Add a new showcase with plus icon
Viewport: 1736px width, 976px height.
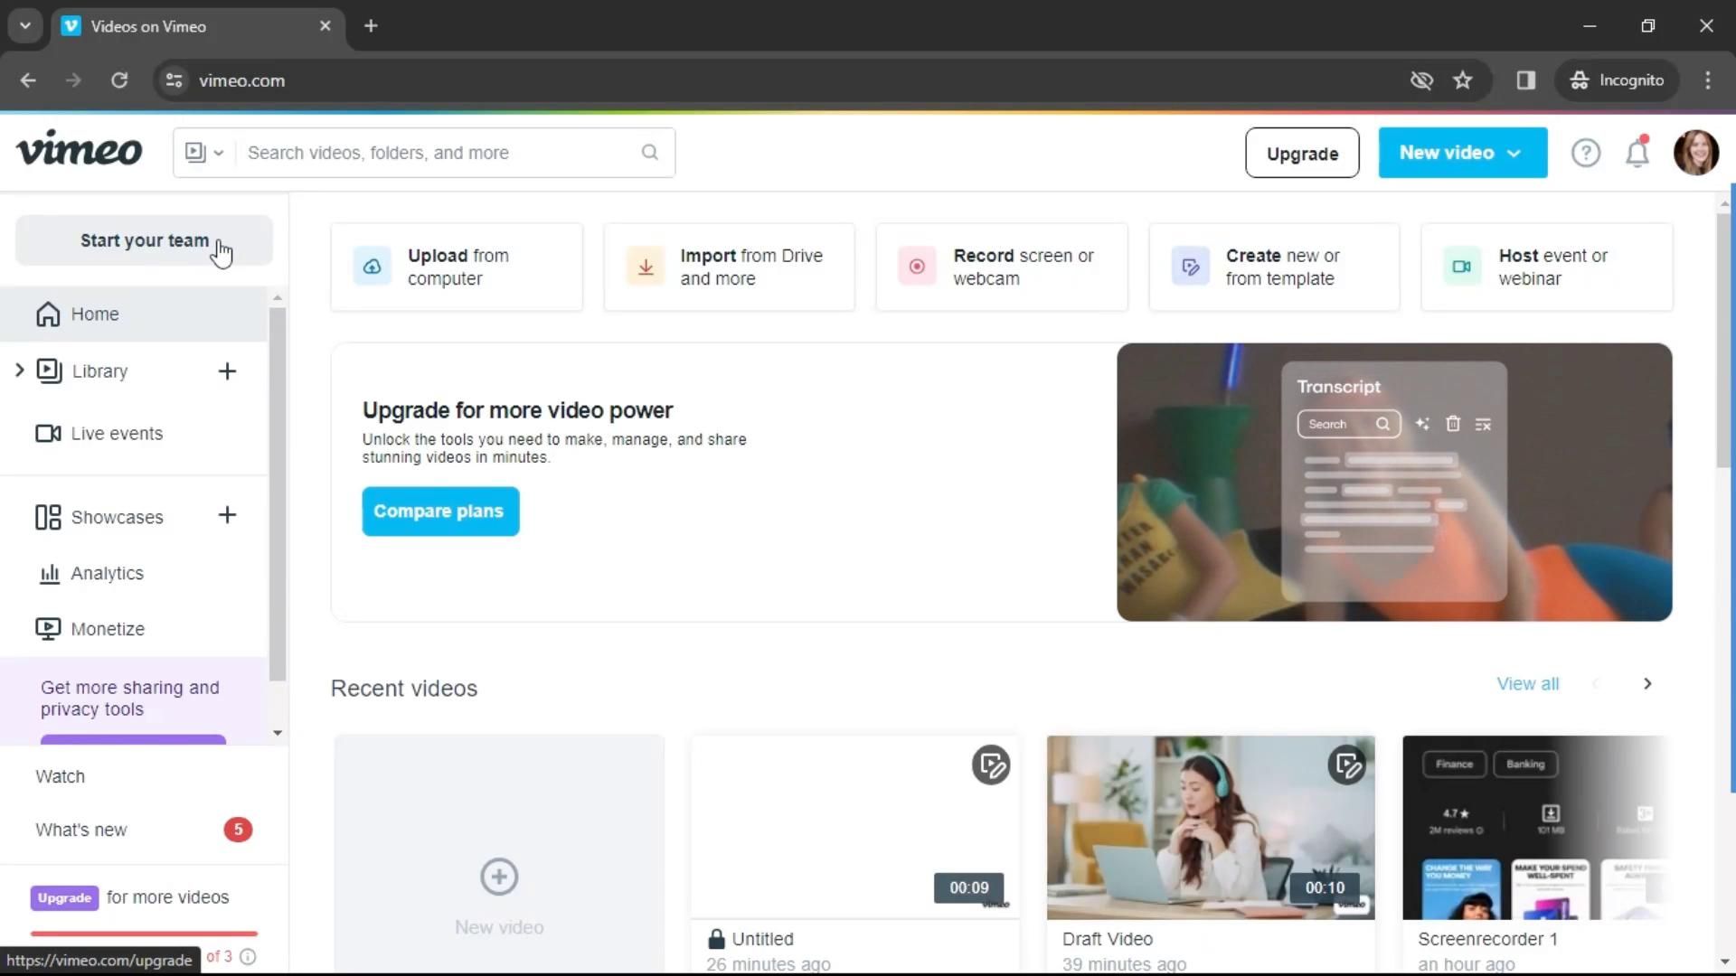point(227,515)
